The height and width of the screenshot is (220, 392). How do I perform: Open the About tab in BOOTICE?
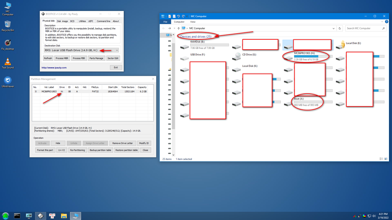tap(116, 21)
